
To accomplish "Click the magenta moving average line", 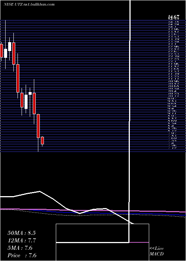I will pos(93,210).
